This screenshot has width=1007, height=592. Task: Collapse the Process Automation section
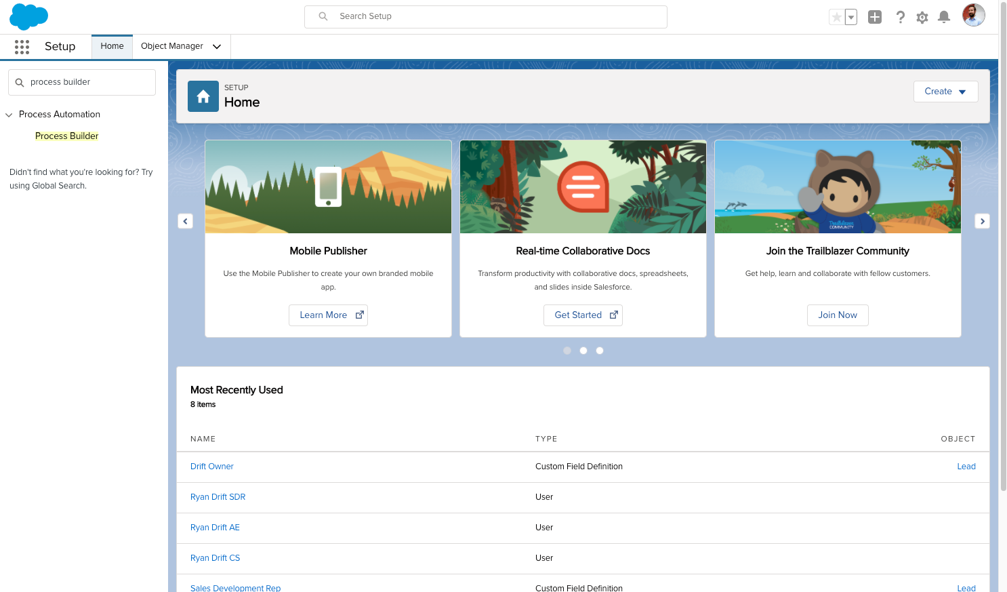(9, 115)
